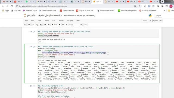Screen dimensions: 174x98
Task: Expand the bookmarks overflow chevron
Action: 164,11
